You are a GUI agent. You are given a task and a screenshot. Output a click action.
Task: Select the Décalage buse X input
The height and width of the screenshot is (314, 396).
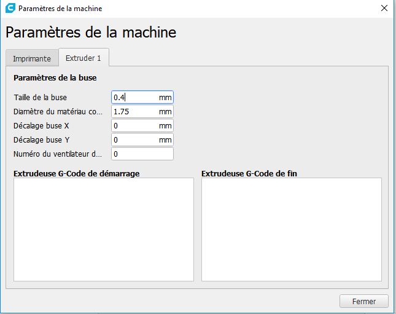pos(142,125)
